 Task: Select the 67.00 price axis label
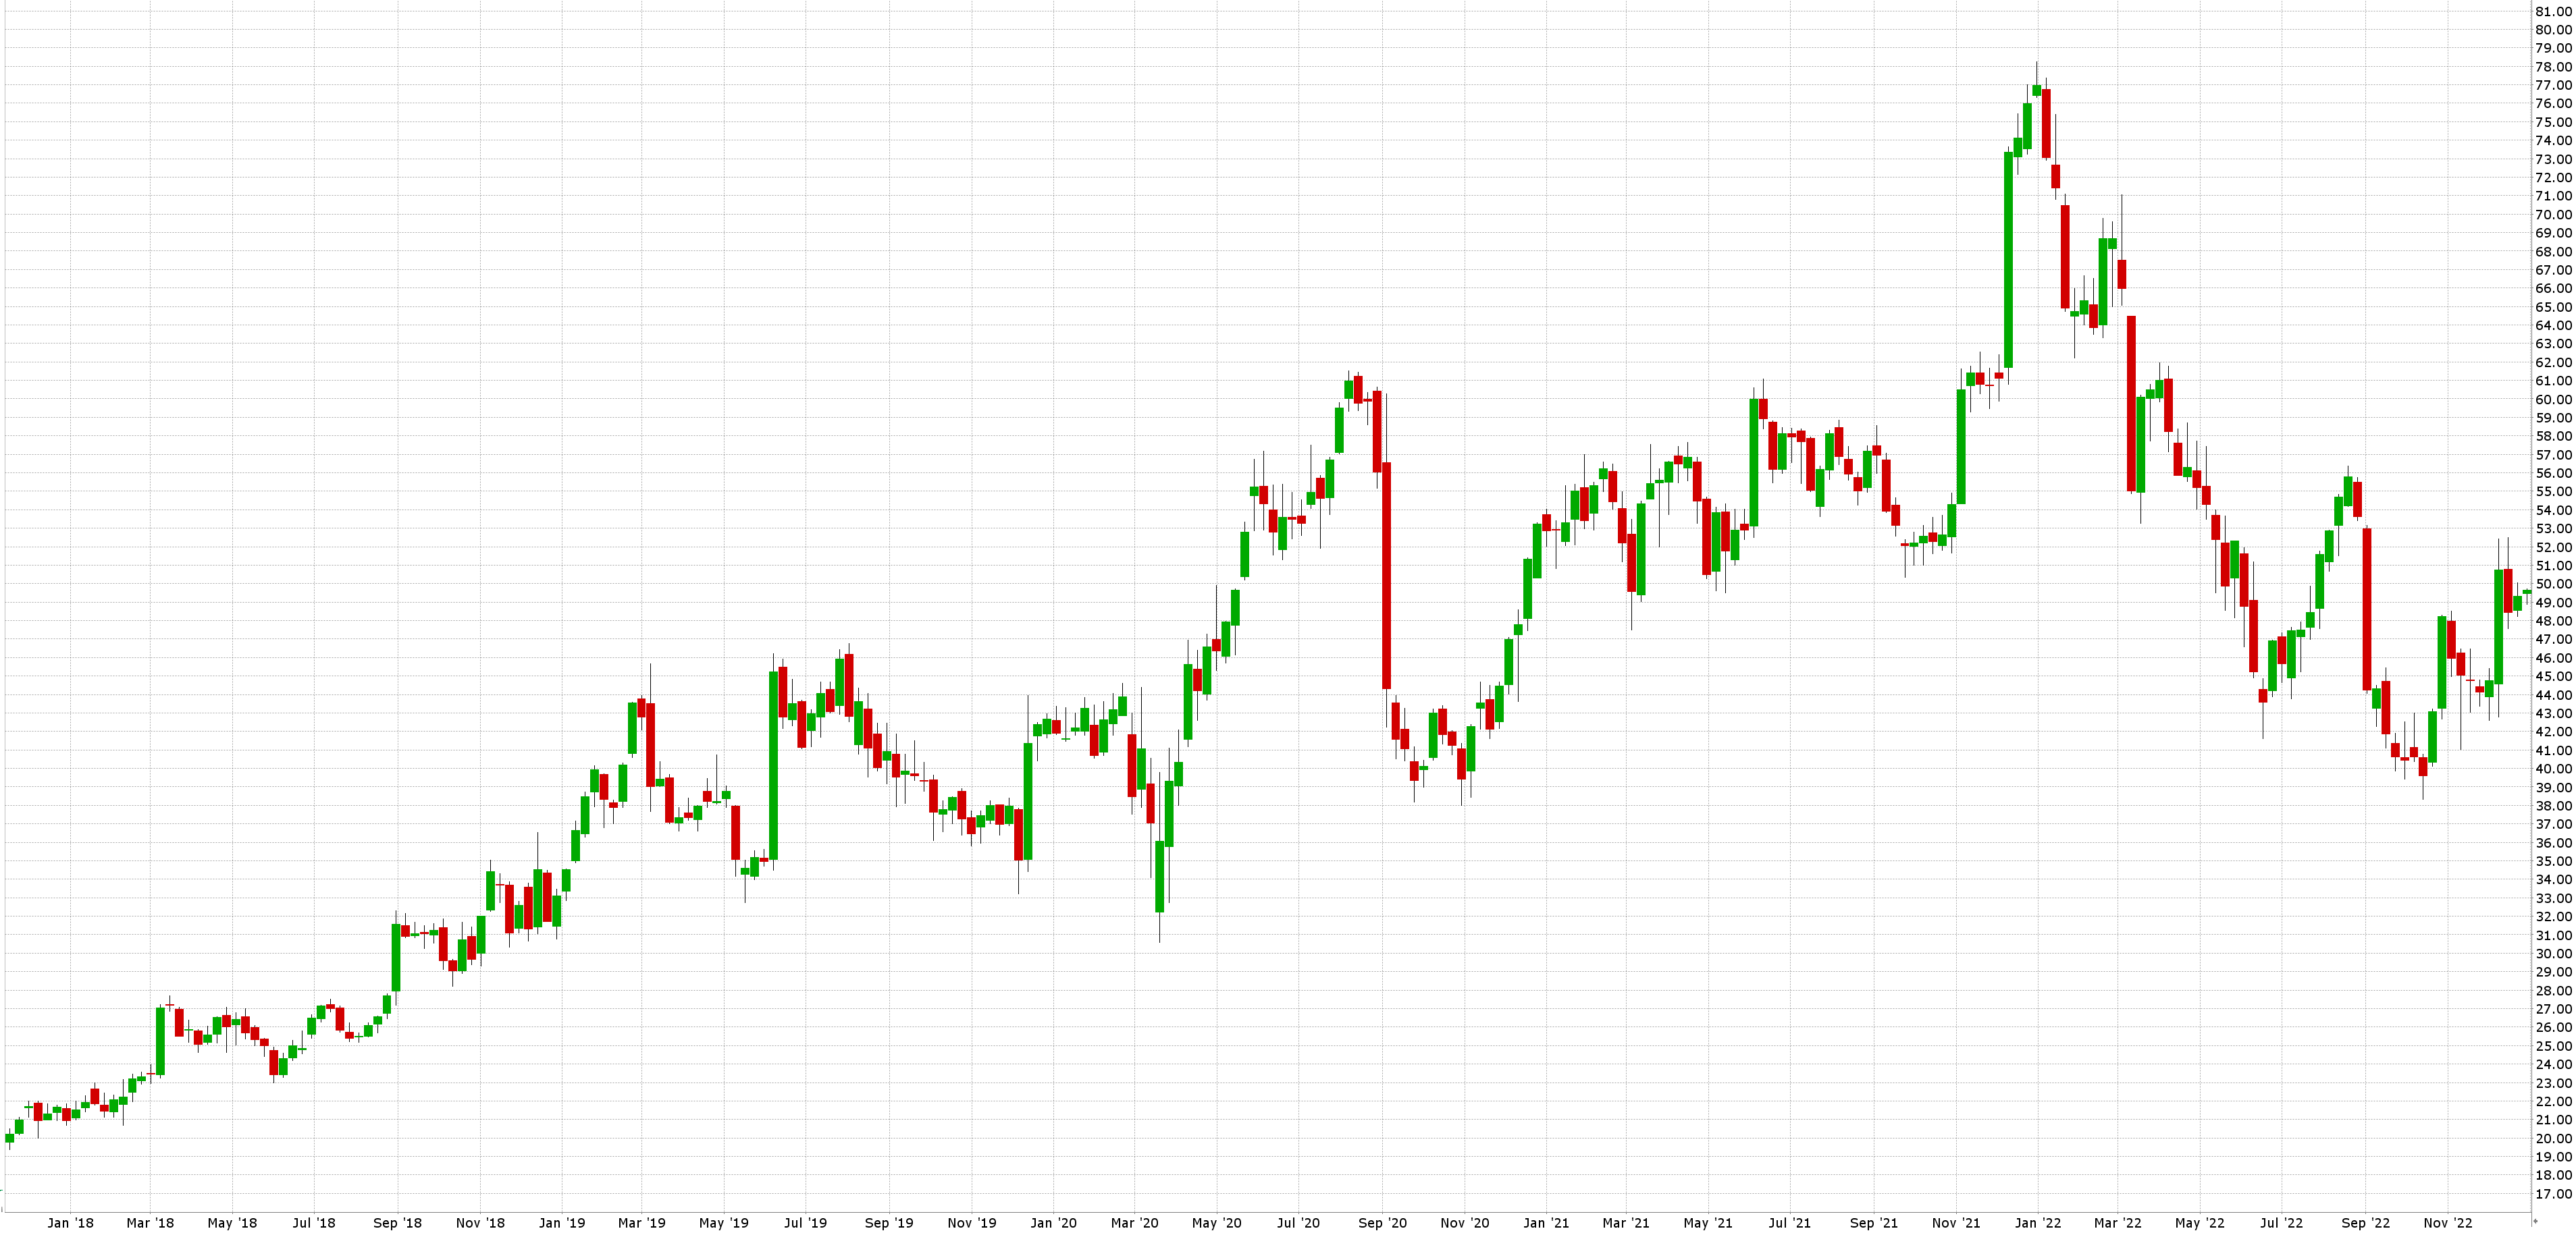click(2553, 270)
